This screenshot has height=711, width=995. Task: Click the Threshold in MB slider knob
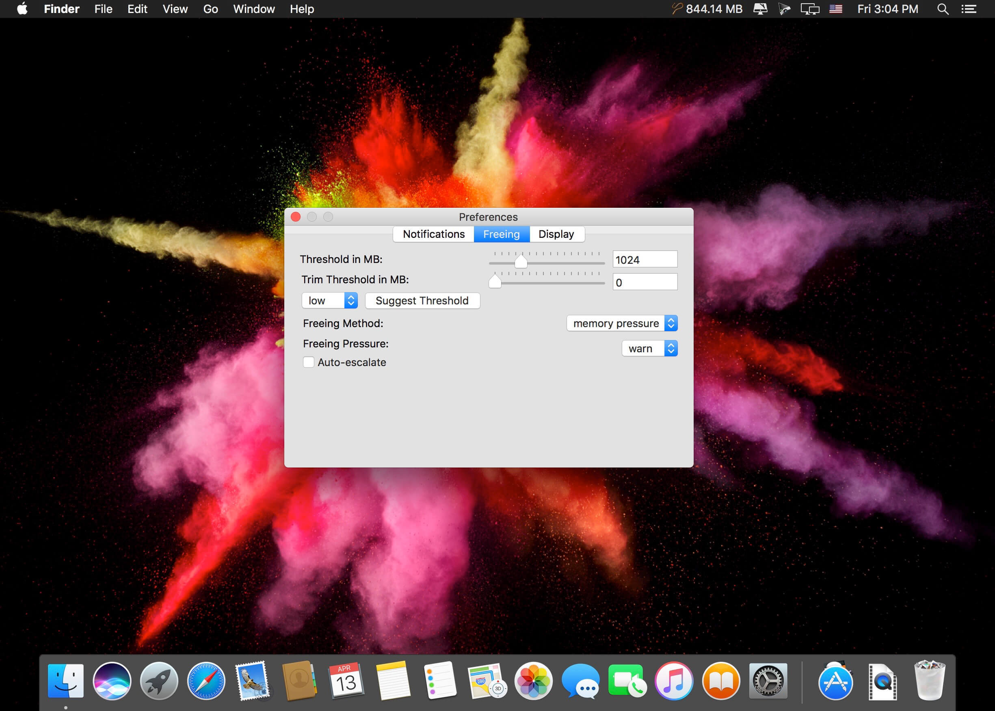[521, 261]
